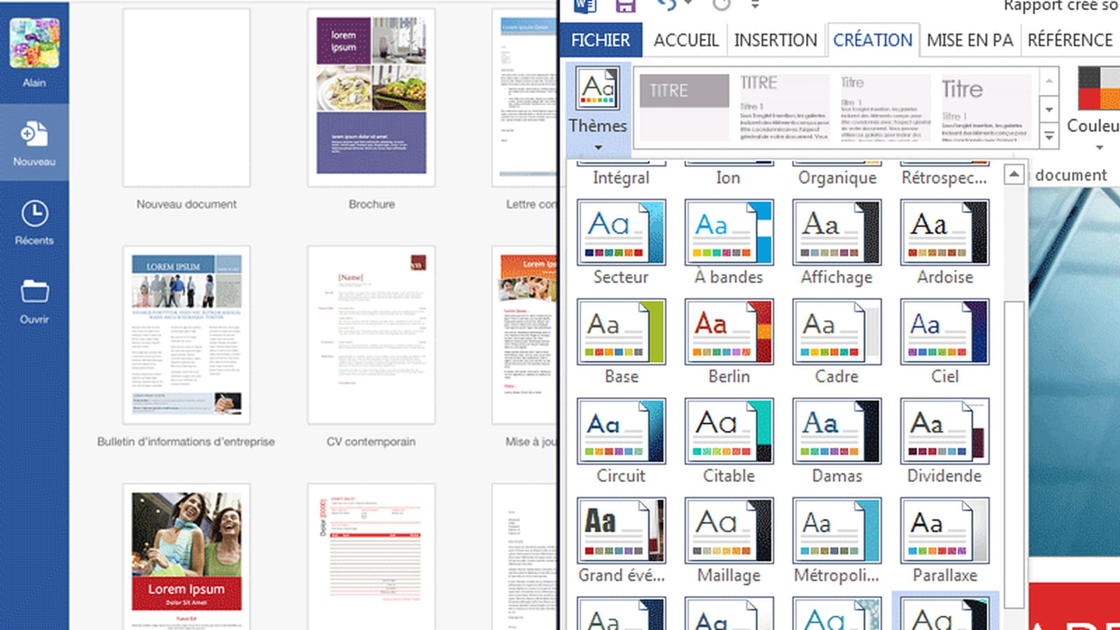Pick the Cadre theme
Viewport: 1120px width, 630px height.
(x=836, y=342)
